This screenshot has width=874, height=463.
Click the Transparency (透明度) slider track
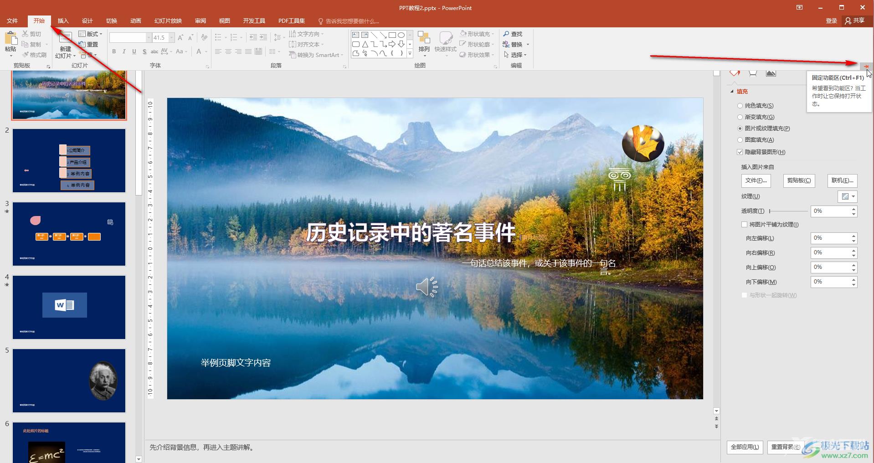tap(788, 211)
